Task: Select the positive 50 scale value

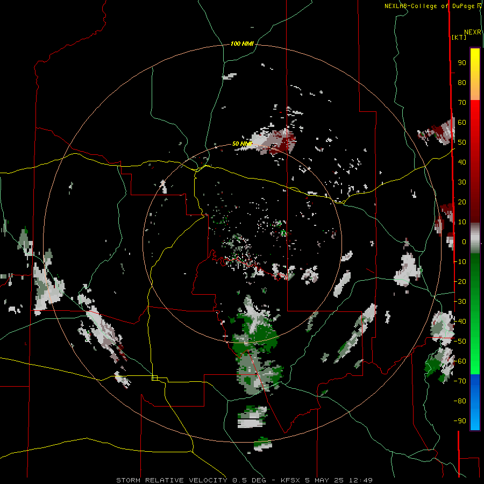Action: coord(462,143)
